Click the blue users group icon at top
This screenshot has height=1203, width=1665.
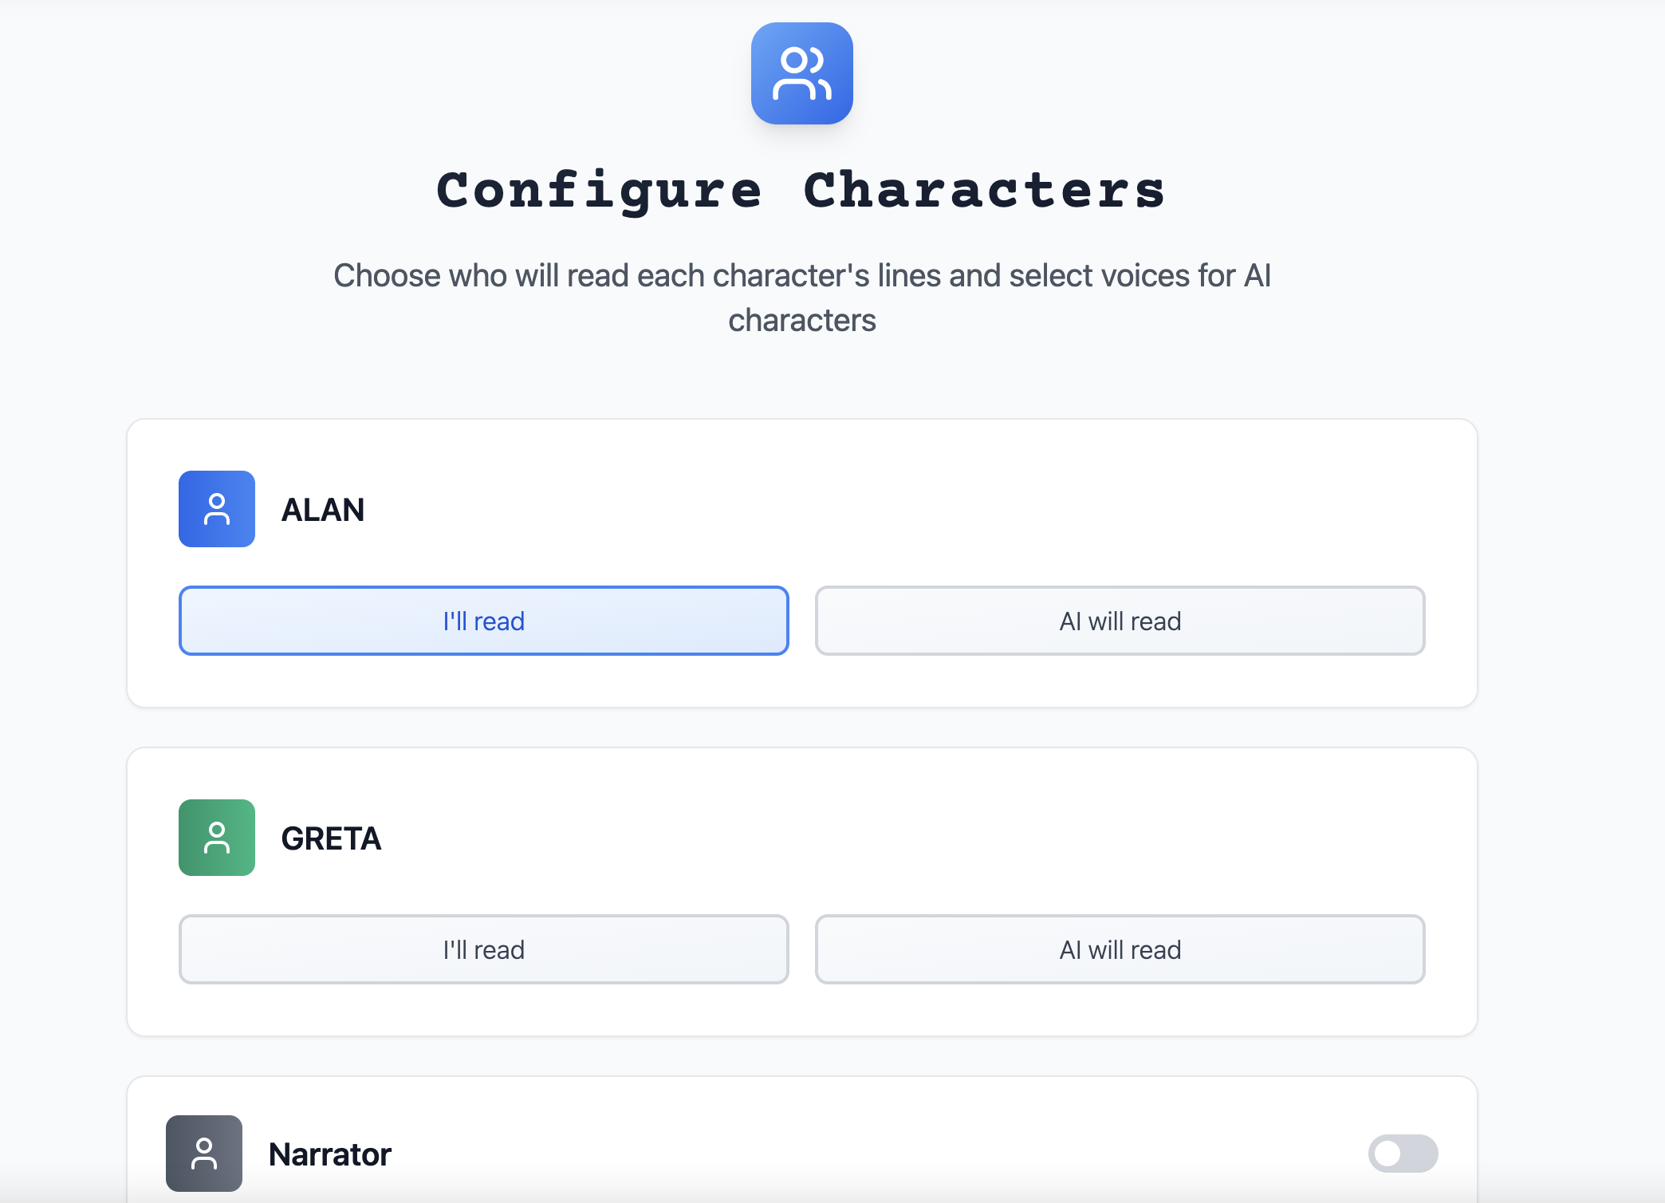coord(801,73)
